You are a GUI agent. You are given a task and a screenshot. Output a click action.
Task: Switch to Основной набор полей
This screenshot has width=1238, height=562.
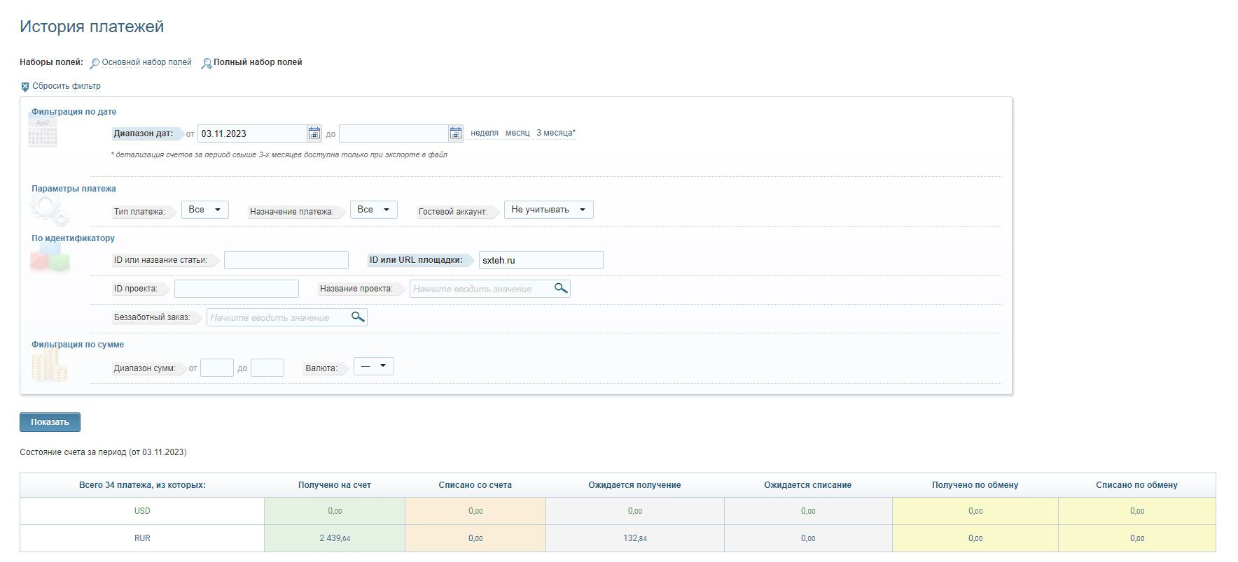pyautogui.click(x=146, y=62)
